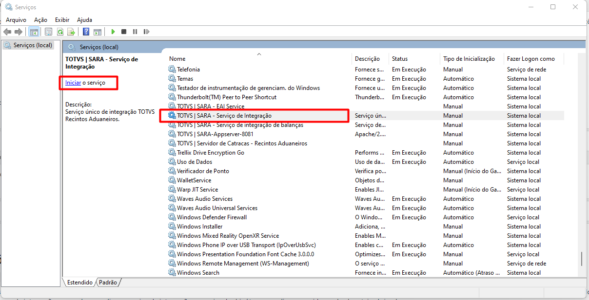
Task: Select Windows Phone IP over USB Transport row
Action: tap(366, 245)
